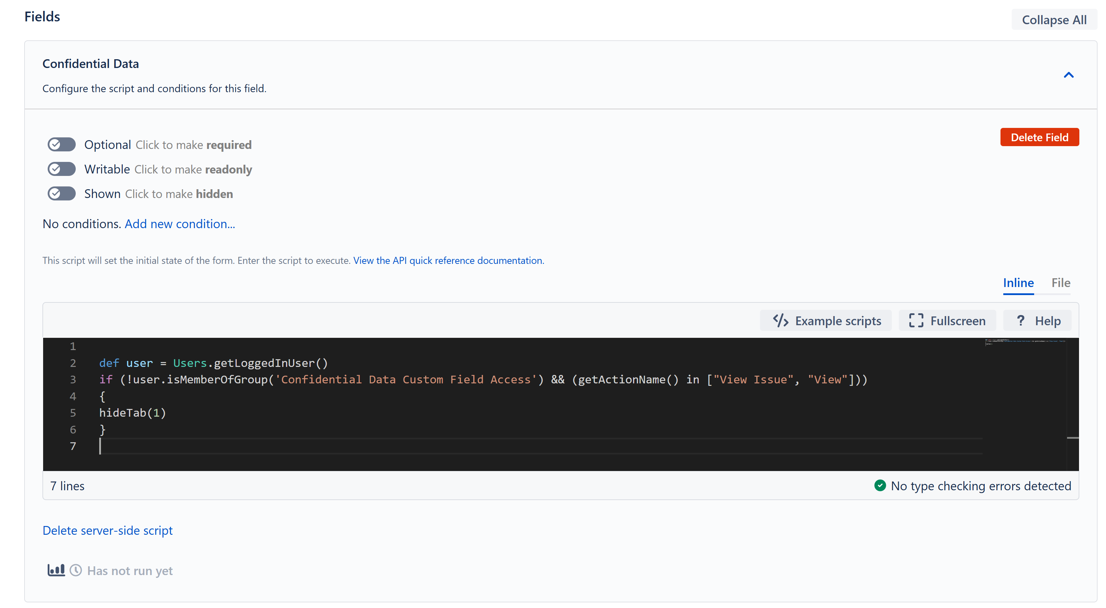The width and height of the screenshot is (1106, 608).
Task: Click the Collapse All button
Action: tap(1054, 20)
